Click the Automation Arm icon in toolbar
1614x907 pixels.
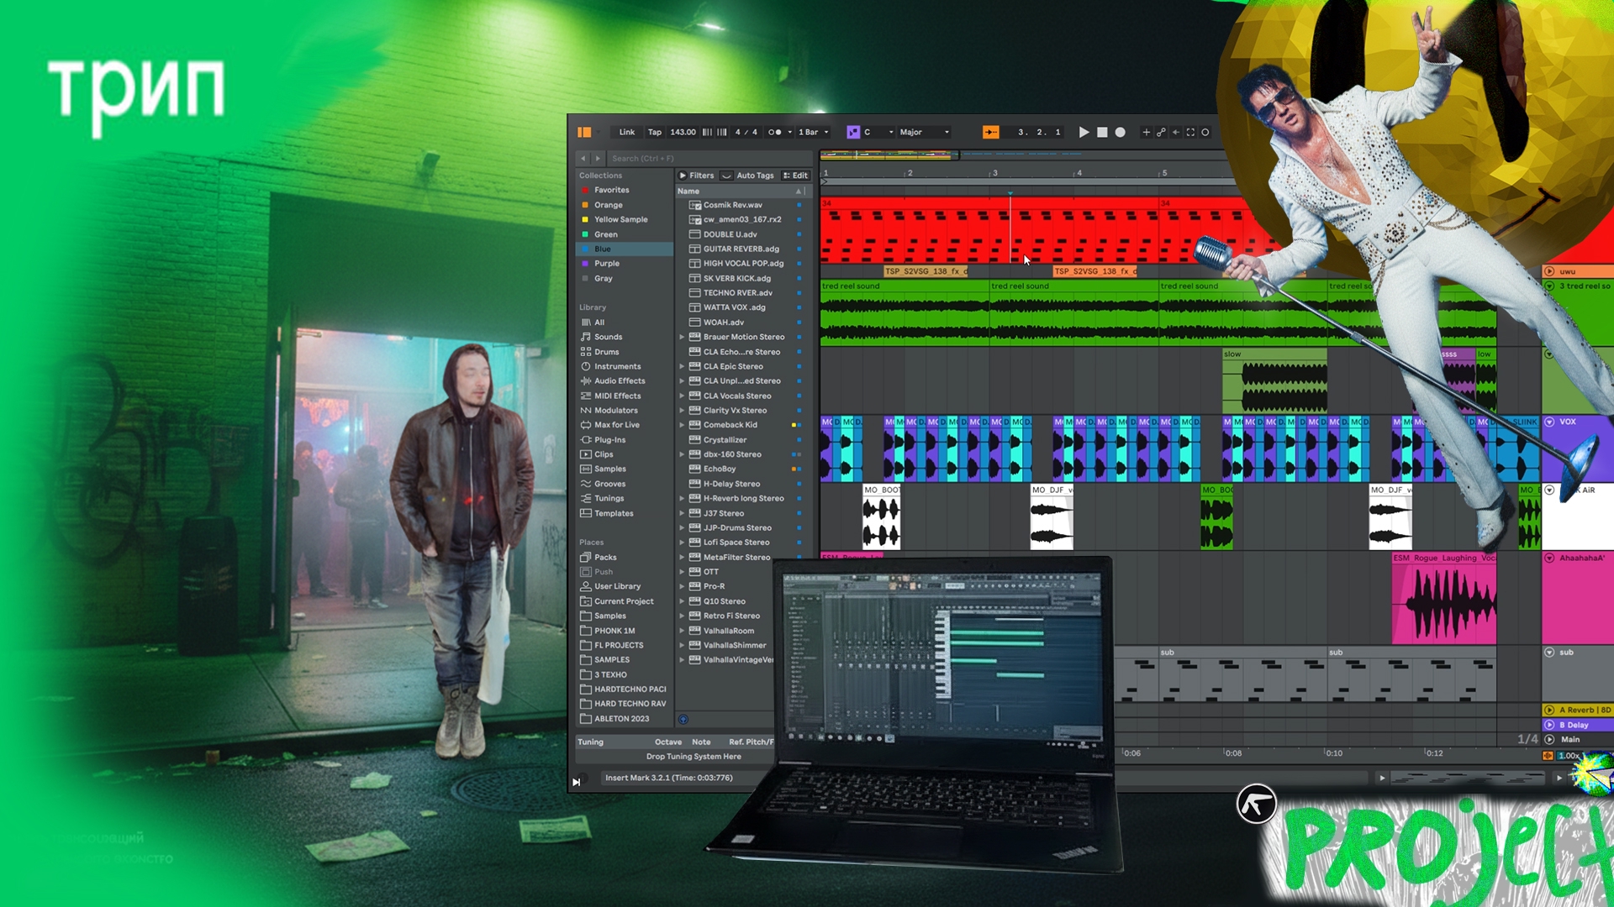pyautogui.click(x=1161, y=132)
